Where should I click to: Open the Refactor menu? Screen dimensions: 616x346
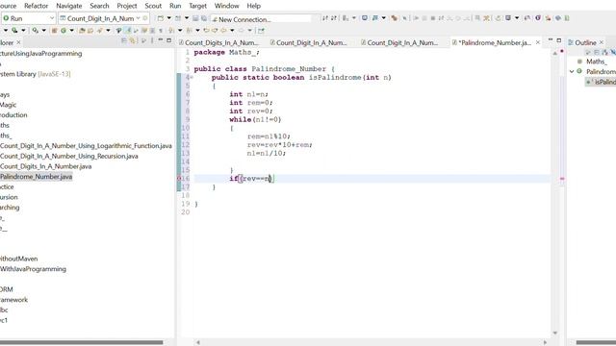click(x=37, y=6)
